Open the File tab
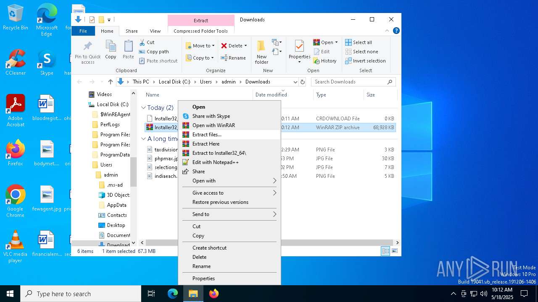Viewport: 538px width, 302px height. point(83,31)
